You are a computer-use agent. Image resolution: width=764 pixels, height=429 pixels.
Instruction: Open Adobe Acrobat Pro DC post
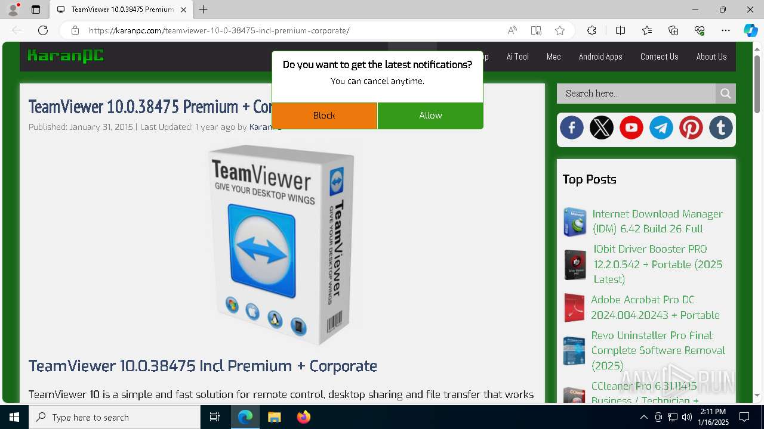tap(655, 307)
